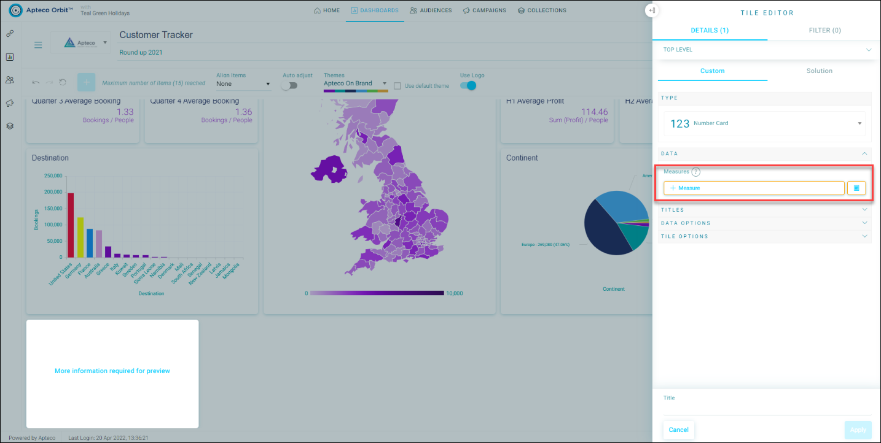Toggle the Auto adjust switch

click(289, 85)
